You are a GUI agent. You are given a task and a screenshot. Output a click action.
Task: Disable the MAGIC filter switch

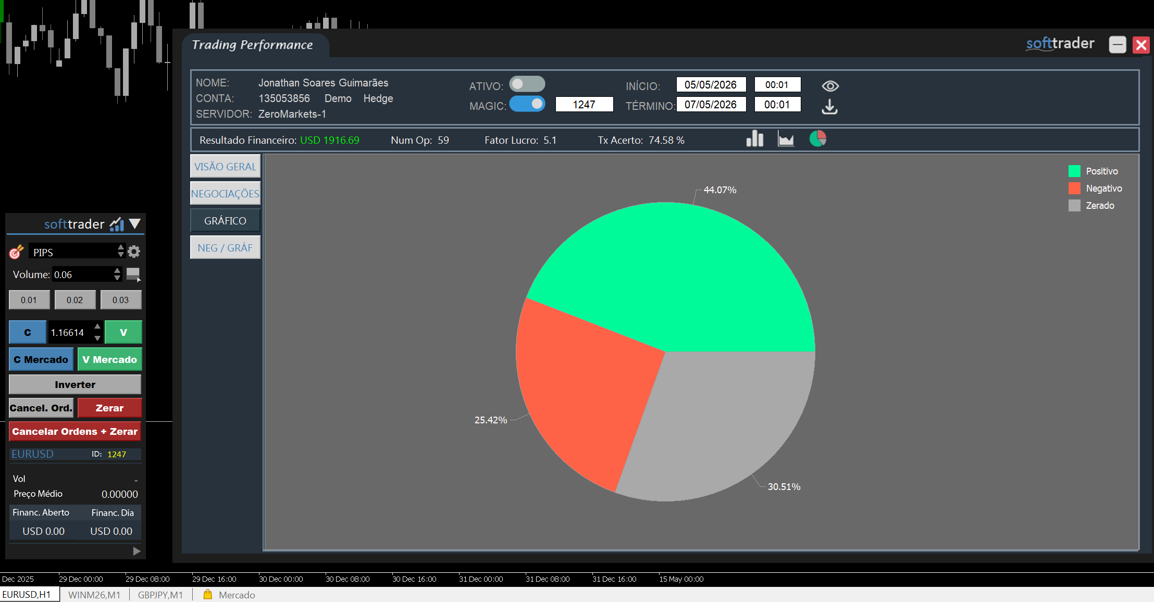click(x=527, y=104)
